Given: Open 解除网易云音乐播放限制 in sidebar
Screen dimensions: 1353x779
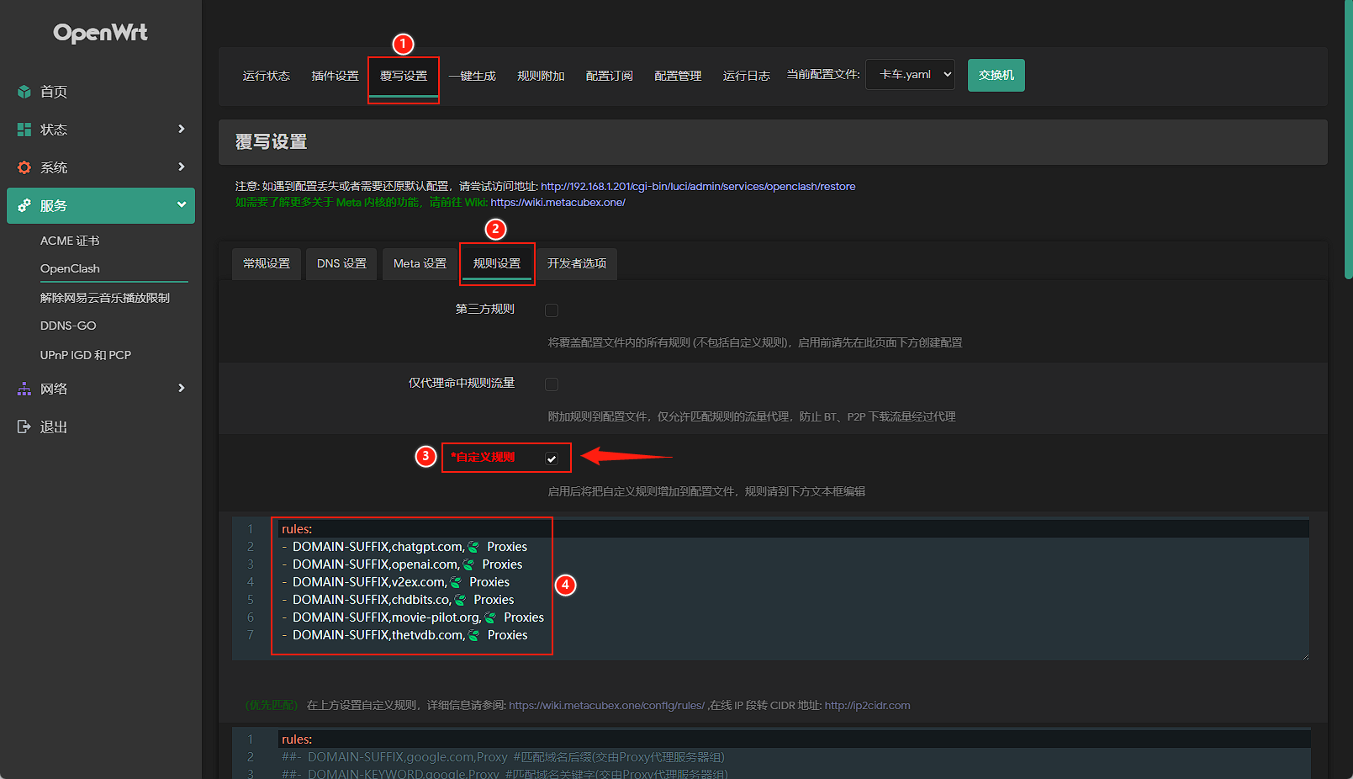Looking at the screenshot, I should click(105, 298).
